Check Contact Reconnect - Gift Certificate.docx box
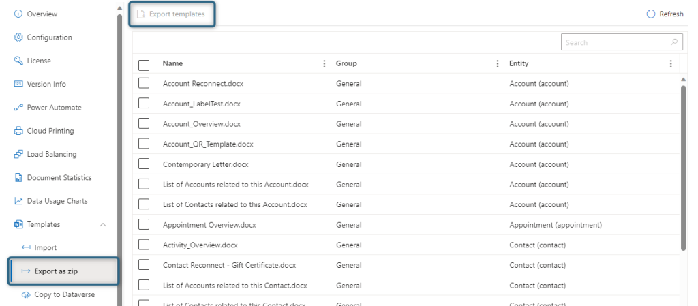698x306 pixels. (x=144, y=265)
